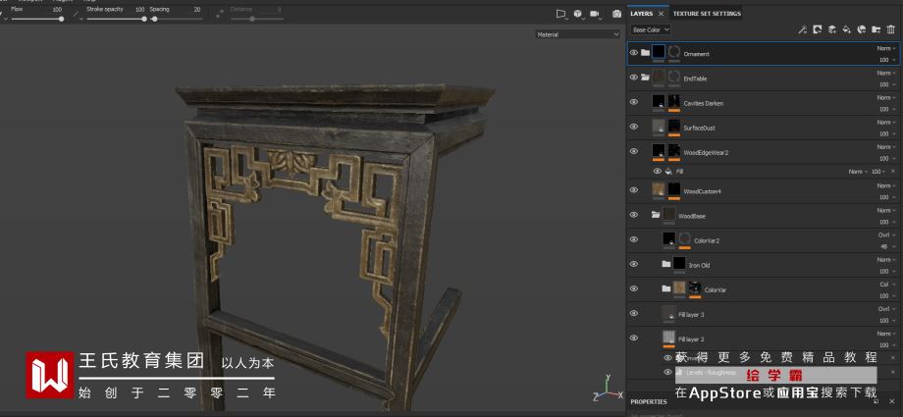Click the screenshot camera icon in the viewport toolbar

click(x=616, y=14)
